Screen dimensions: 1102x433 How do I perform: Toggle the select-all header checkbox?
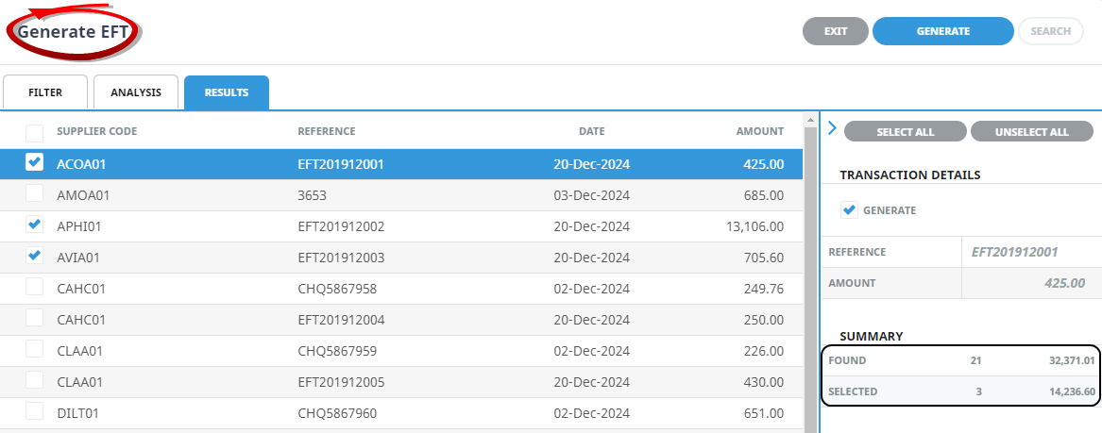pos(34,132)
